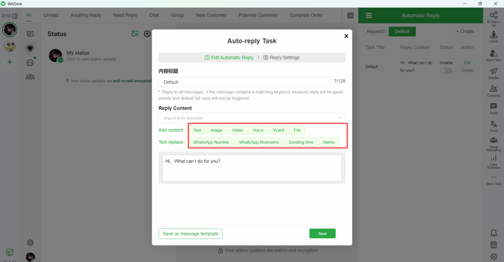Add Vcard content button
Viewport: 504px width, 262px height.
click(x=279, y=130)
